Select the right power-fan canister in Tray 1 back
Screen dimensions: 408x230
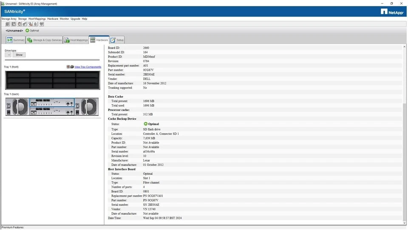click(87, 107)
